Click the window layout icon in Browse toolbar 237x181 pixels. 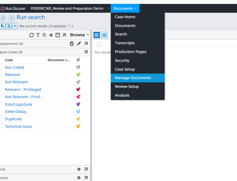pos(58,35)
